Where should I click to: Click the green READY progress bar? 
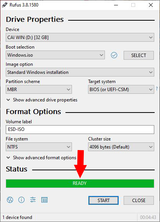80,183
